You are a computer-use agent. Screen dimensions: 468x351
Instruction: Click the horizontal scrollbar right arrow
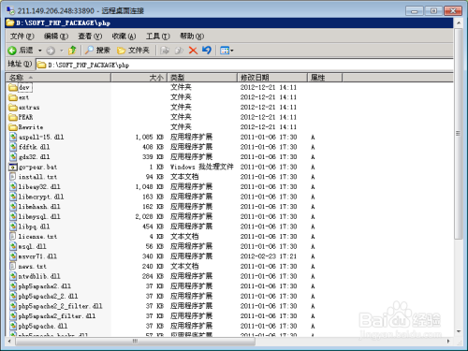(448, 341)
